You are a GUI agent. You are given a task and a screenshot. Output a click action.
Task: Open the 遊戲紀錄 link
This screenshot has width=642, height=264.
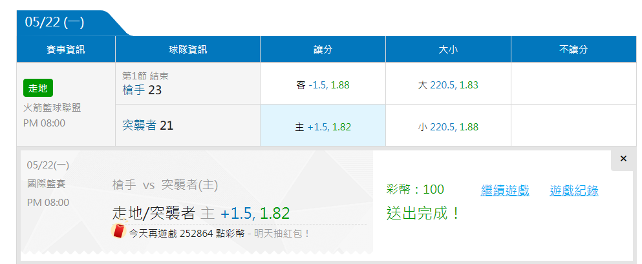574,190
